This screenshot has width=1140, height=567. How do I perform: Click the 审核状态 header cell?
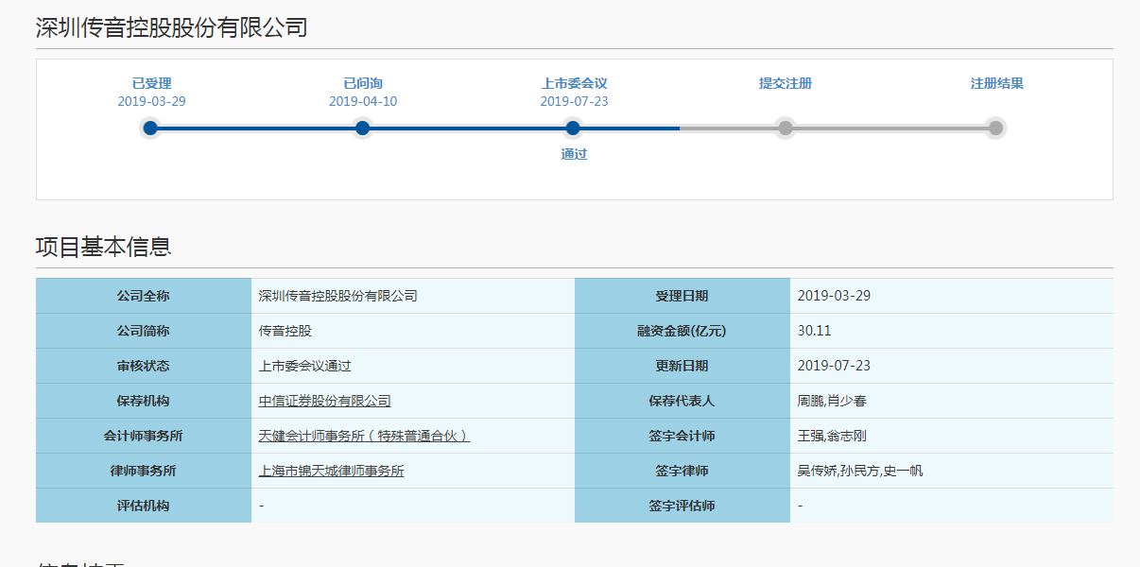tap(144, 366)
